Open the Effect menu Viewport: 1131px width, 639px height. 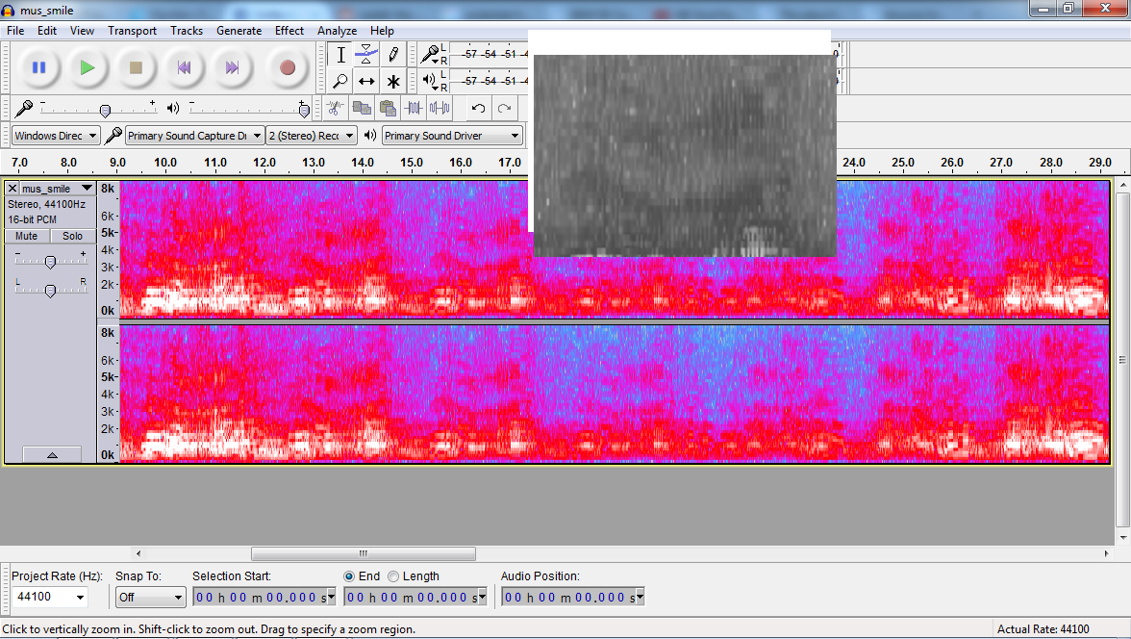289,31
